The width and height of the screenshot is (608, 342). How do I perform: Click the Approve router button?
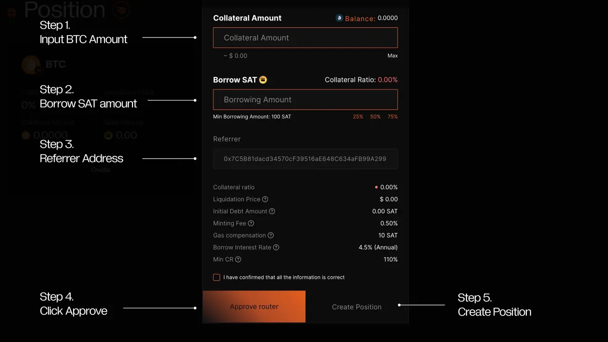(254, 307)
